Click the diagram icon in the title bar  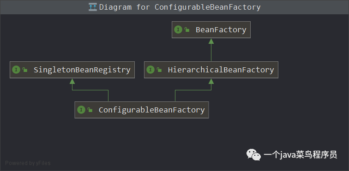click(93, 7)
